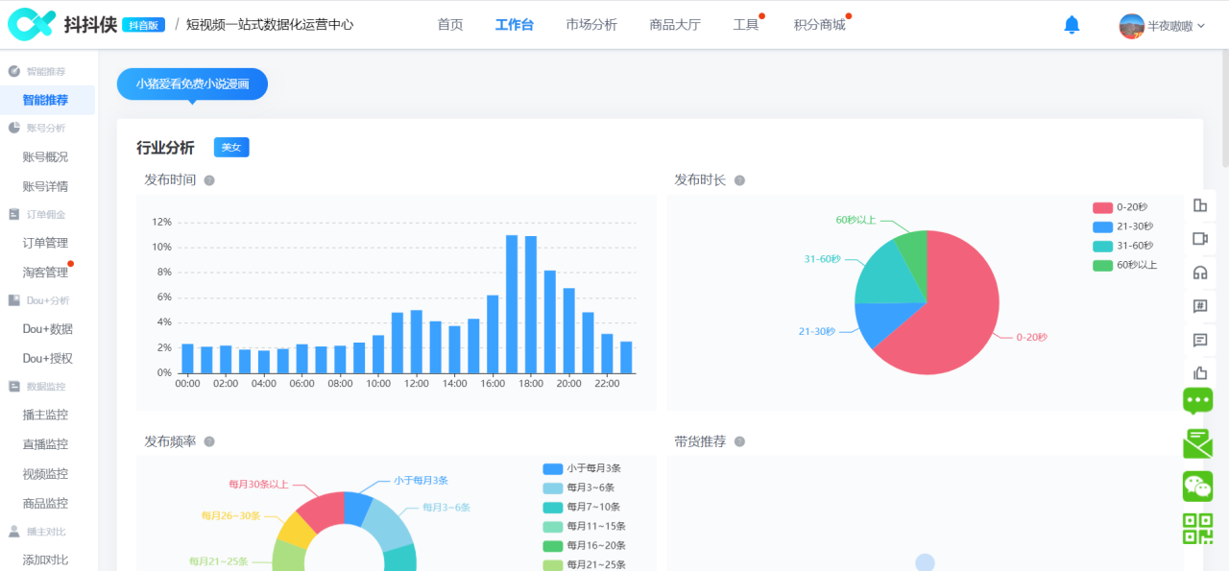The height and width of the screenshot is (571, 1229).
Task: Open the green chat bubble icon
Action: click(1197, 402)
